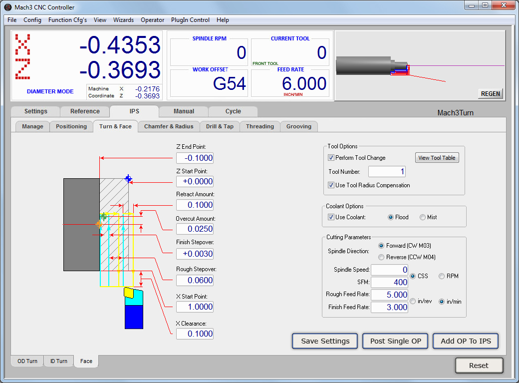Switch to the Settings tab
This screenshot has height=383, width=519.
(36, 111)
